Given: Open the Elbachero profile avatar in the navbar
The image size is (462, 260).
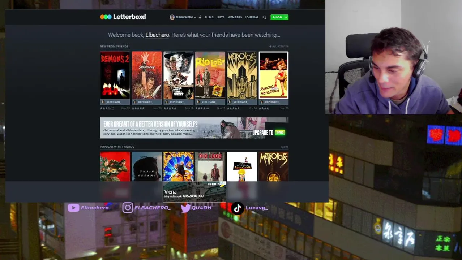Looking at the screenshot, I should pyautogui.click(x=172, y=17).
